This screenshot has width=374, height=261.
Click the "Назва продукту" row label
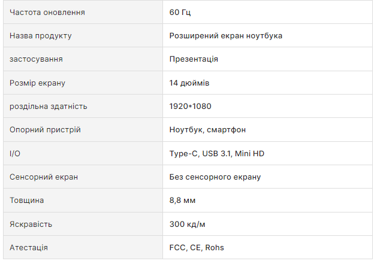(40, 36)
